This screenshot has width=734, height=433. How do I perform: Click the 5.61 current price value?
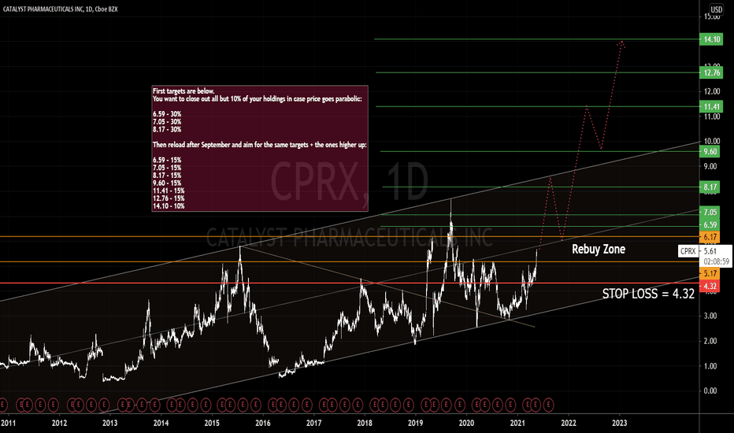710,251
